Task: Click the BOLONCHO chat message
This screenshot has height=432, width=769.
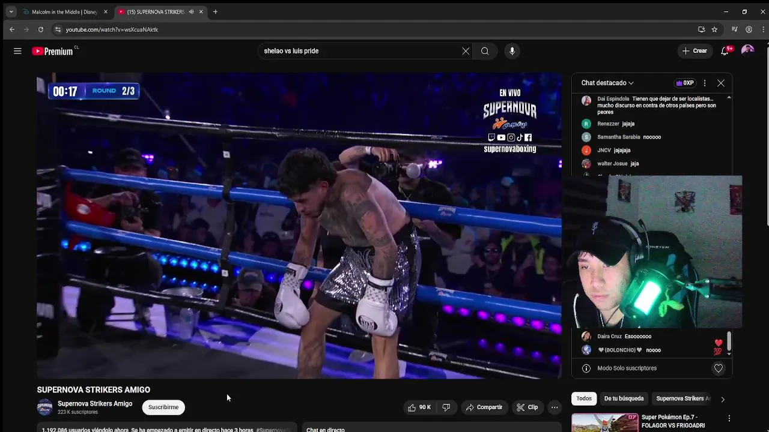Action: pos(652,350)
